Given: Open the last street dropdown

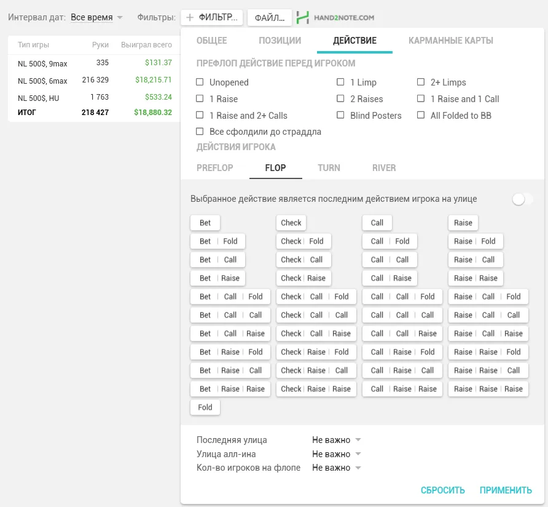Looking at the screenshot, I should pos(337,440).
